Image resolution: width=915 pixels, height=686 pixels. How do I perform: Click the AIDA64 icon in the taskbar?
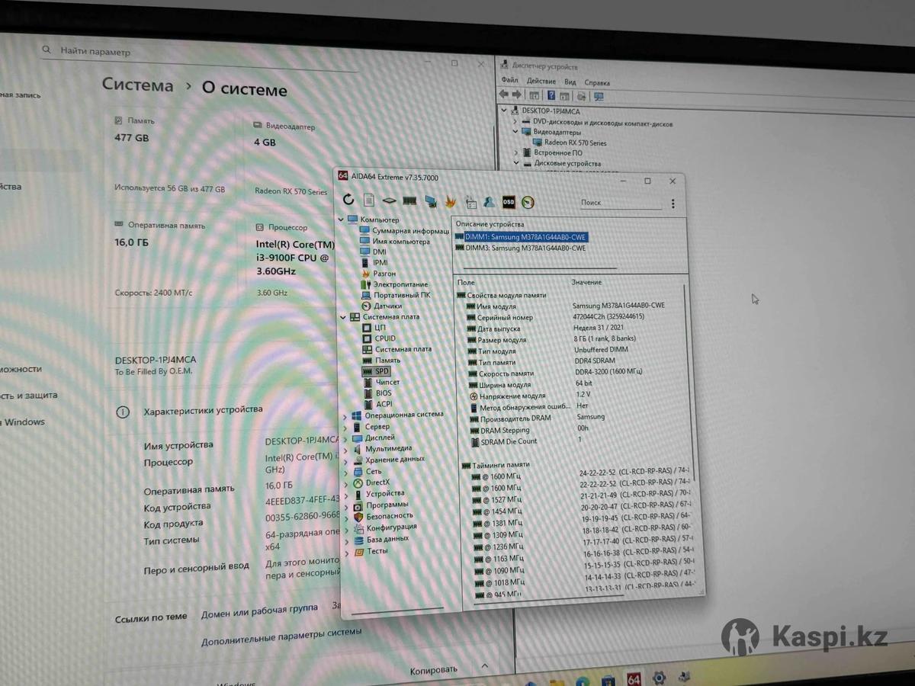point(634,678)
